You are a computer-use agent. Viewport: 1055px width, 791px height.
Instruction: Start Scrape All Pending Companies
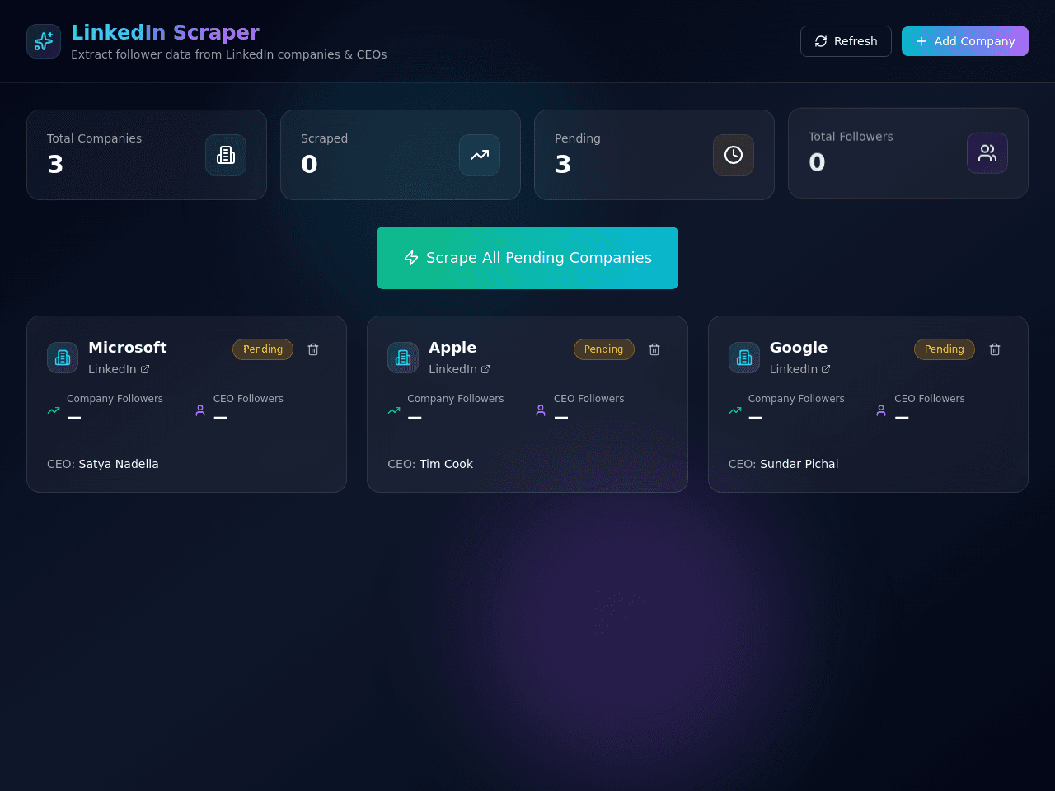click(x=527, y=258)
